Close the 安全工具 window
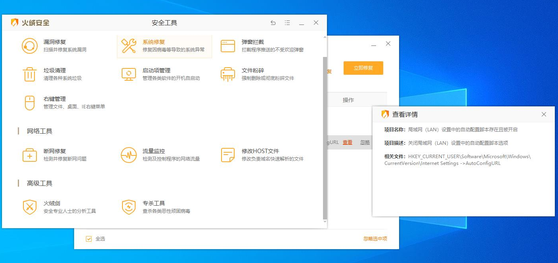The image size is (558, 263). coord(316,23)
